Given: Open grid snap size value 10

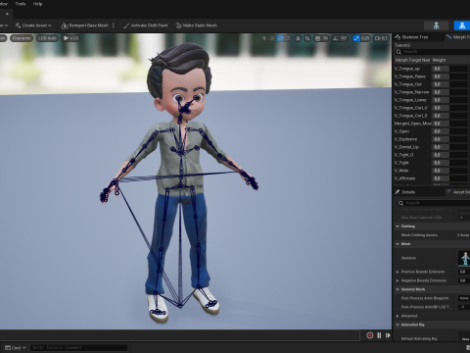Looking at the screenshot, I should click(325, 38).
